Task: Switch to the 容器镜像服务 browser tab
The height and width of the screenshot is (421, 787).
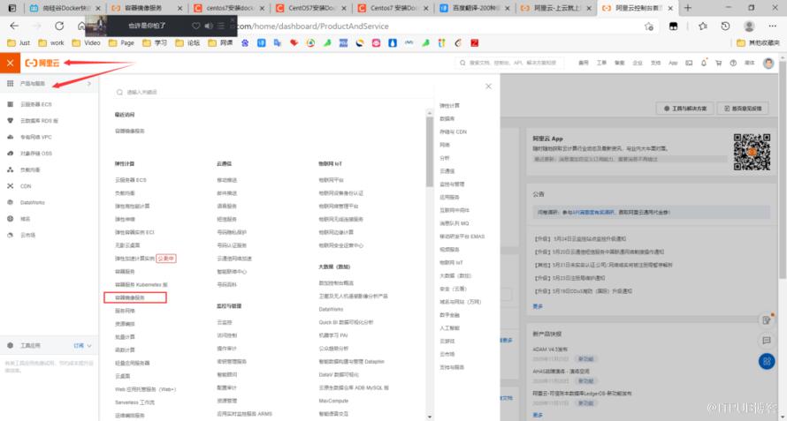Action: tap(146, 8)
